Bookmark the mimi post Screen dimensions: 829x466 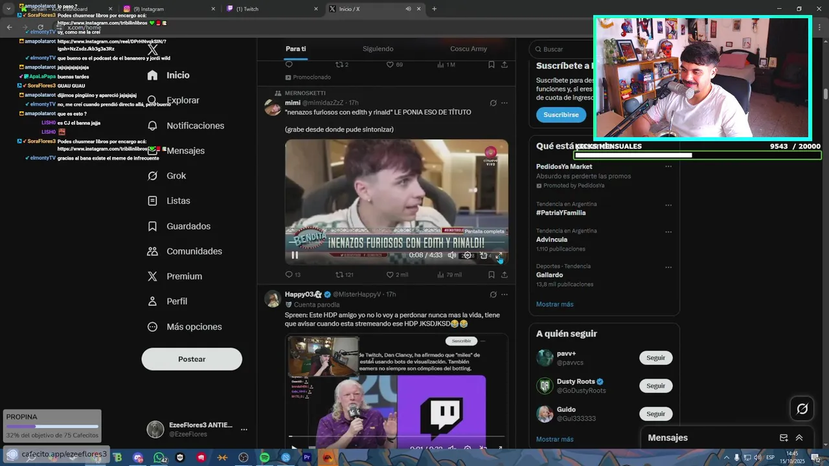492,274
